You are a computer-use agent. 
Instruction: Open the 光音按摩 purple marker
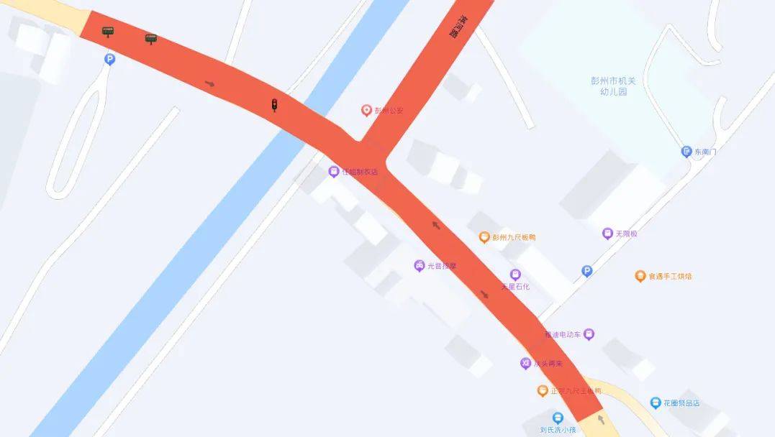(419, 266)
